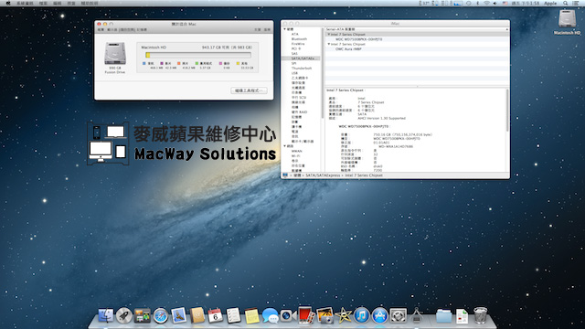Click the Macintosh HD storage usage bar
The image size is (585, 329).
(x=198, y=55)
